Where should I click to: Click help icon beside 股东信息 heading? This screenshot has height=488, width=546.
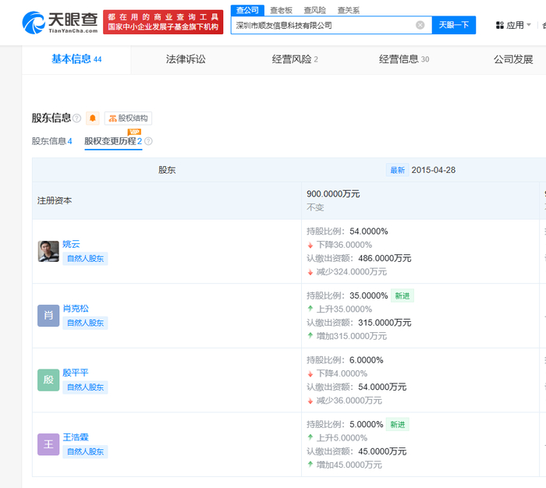[76, 118]
